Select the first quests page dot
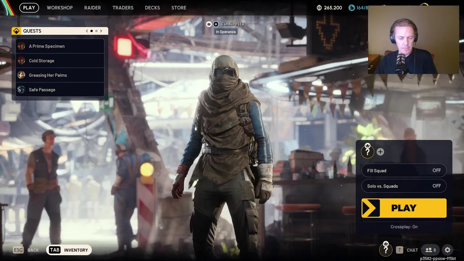This screenshot has height=261, width=464. click(x=92, y=31)
